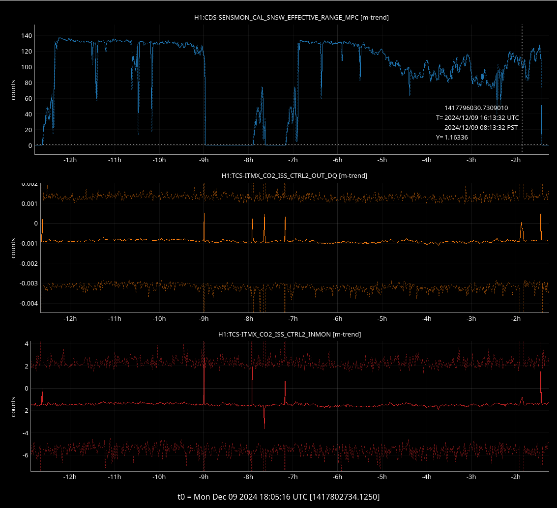Click the -0.001 y-axis tick in OUT_DQ plot
Image resolution: width=557 pixels, height=508 pixels.
[x=29, y=244]
